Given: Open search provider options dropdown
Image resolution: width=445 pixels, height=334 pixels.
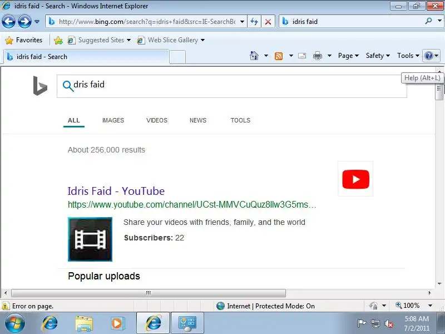Looking at the screenshot, I should (439, 21).
